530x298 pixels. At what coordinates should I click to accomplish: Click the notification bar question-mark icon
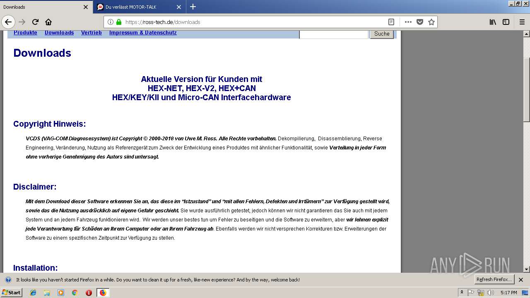[8, 280]
